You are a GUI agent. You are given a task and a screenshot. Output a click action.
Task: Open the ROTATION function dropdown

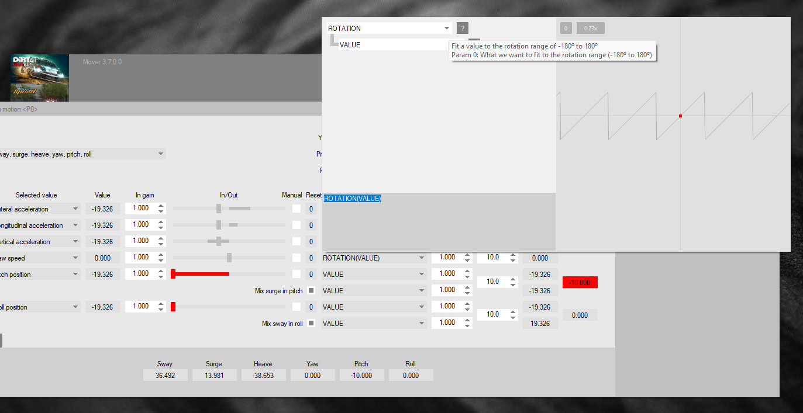pyautogui.click(x=447, y=28)
